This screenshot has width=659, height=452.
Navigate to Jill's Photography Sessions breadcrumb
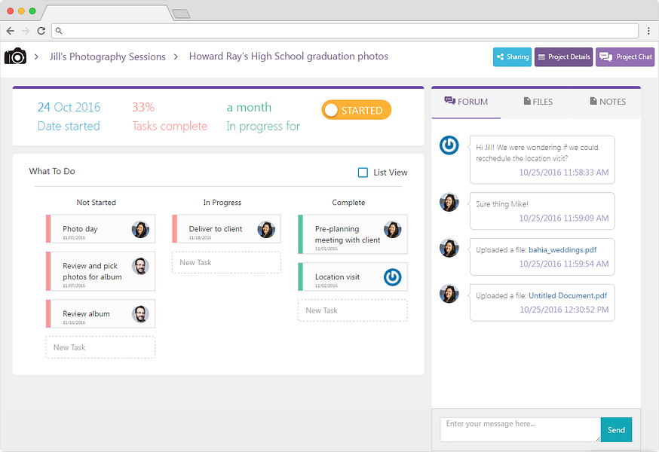point(108,56)
